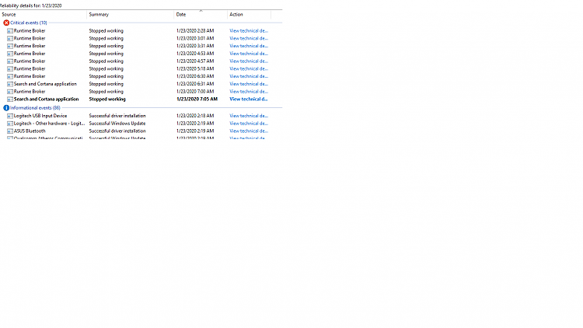
Task: Click 'Successful Windows Update' for Logitech Other hardware
Action: pos(117,124)
